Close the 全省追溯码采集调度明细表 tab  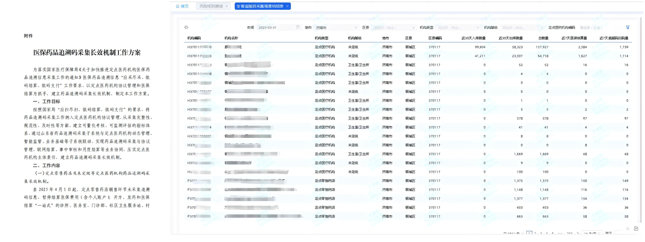click(287, 6)
